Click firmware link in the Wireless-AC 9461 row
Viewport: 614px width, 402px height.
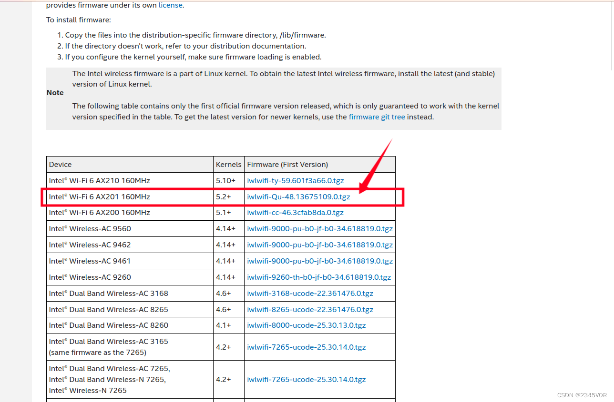point(320,261)
